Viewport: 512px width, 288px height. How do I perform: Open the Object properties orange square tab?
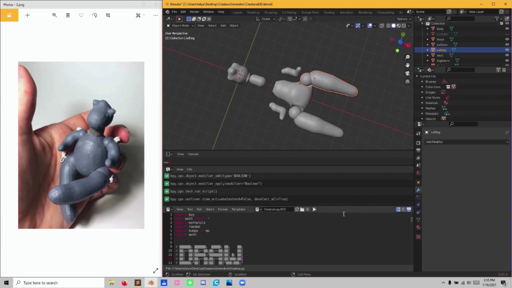pyautogui.click(x=418, y=182)
